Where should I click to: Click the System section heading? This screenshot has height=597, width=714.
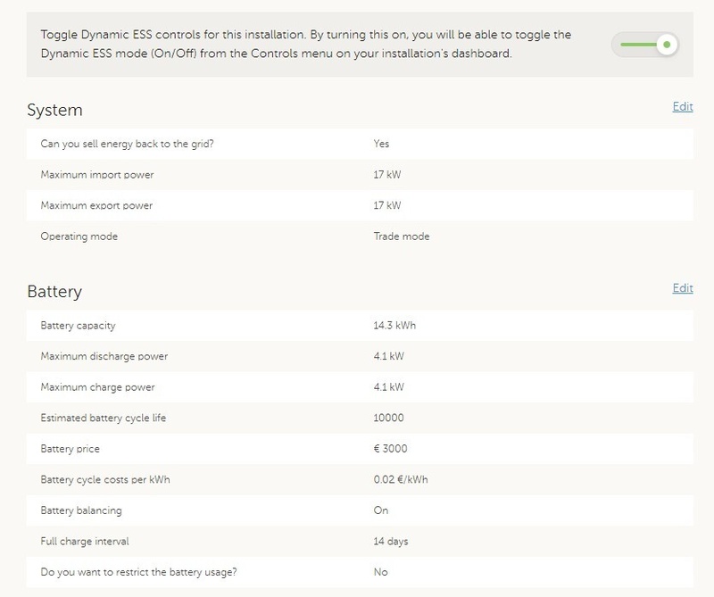click(54, 111)
